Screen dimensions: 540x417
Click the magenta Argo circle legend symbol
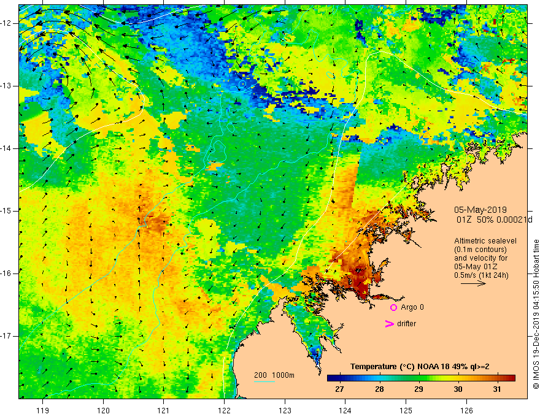[393, 308]
